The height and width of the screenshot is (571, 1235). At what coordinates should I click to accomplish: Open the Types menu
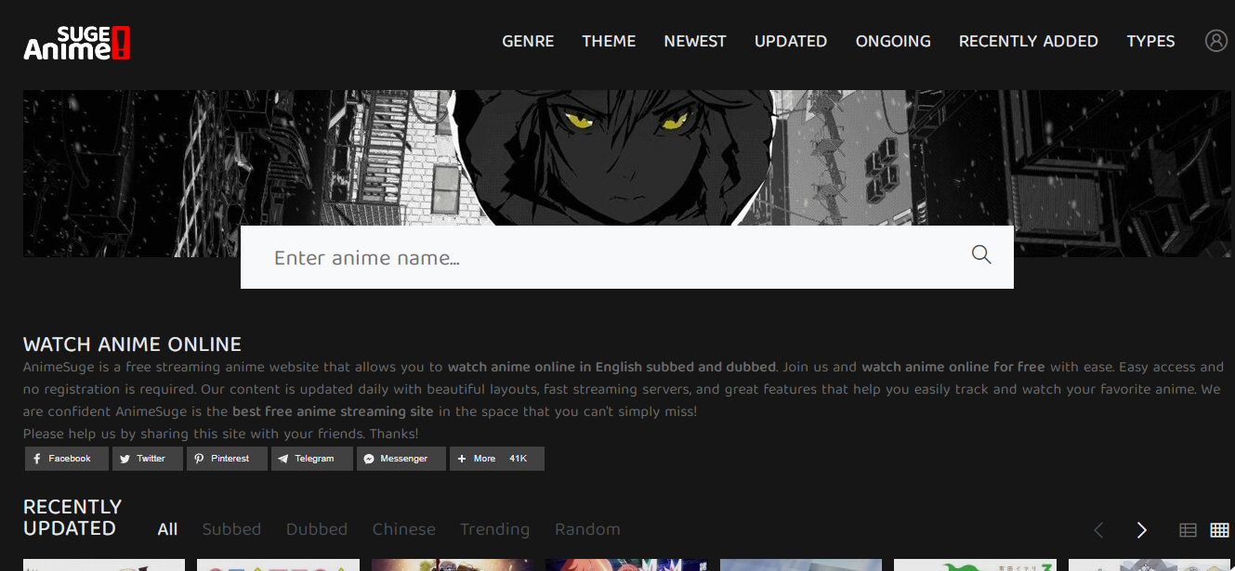tap(1150, 41)
